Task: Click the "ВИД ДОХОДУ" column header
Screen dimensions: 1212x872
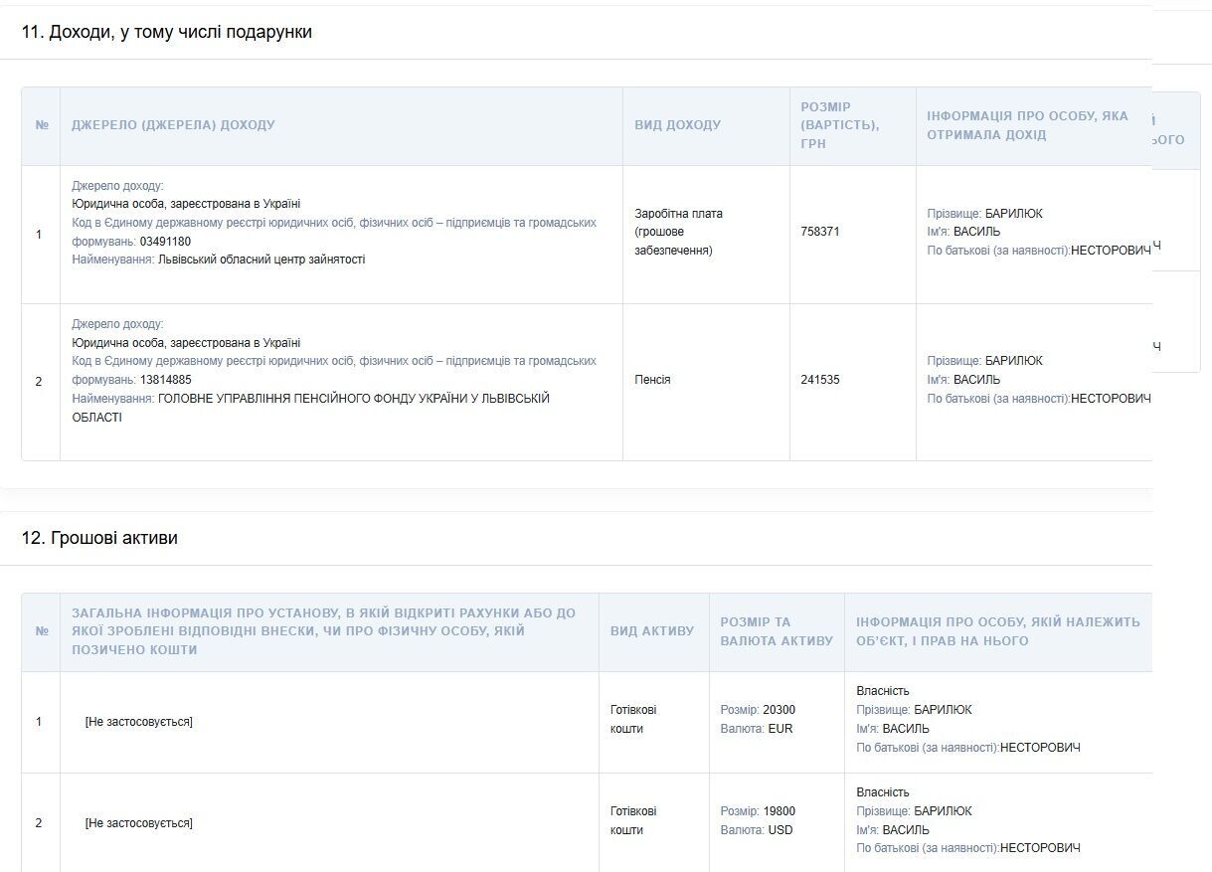Action: tap(677, 125)
